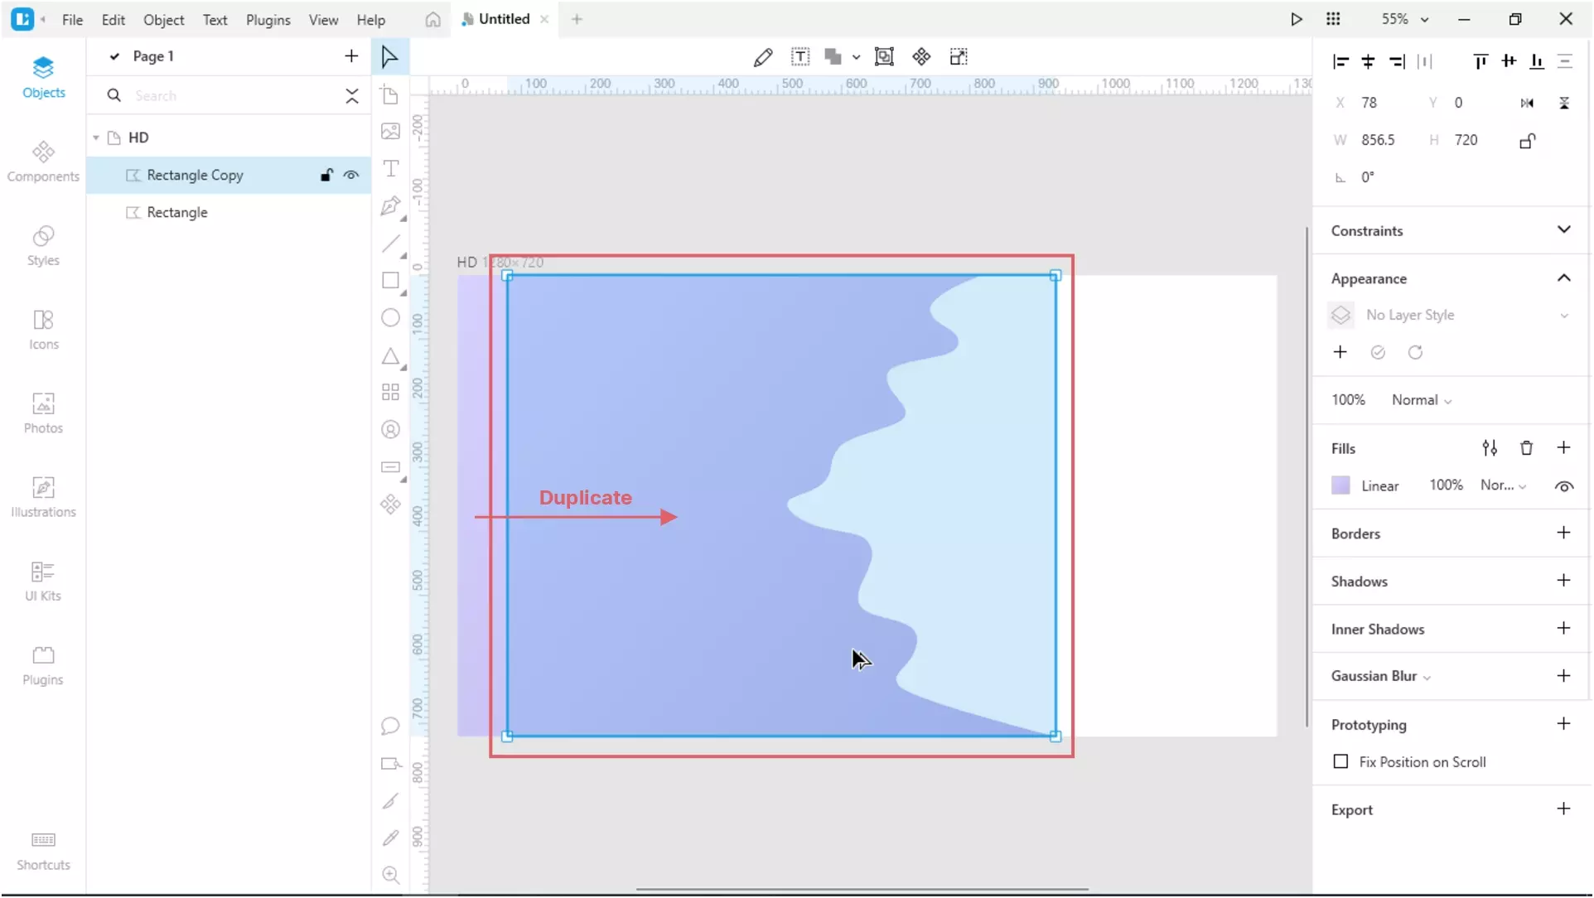This screenshot has height=898, width=1594.
Task: Toggle lock on Rectangle Copy layer
Action: (x=326, y=176)
